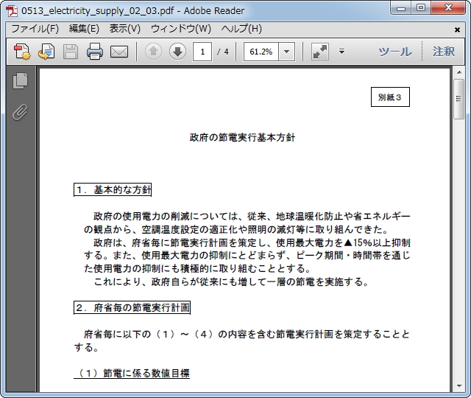Open the toolbar customize dropdown arrow
Image resolution: width=471 pixels, height=398 pixels.
coord(341,52)
